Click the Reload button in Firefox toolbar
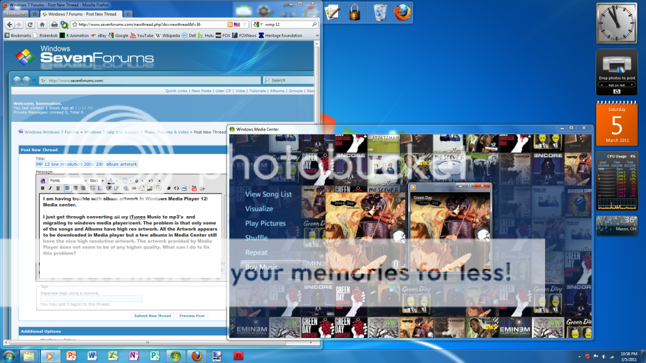 pos(31,25)
